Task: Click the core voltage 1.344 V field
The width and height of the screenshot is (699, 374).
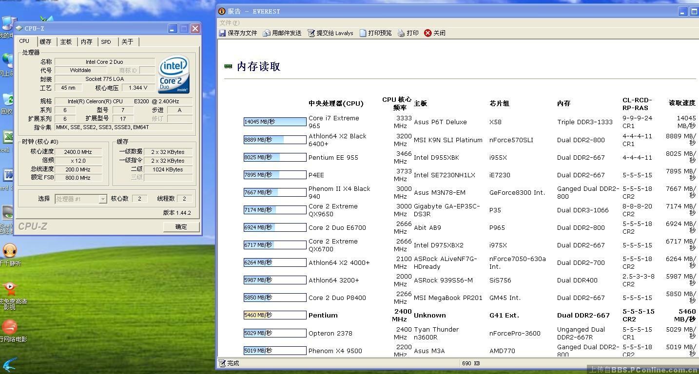Action: [x=138, y=88]
